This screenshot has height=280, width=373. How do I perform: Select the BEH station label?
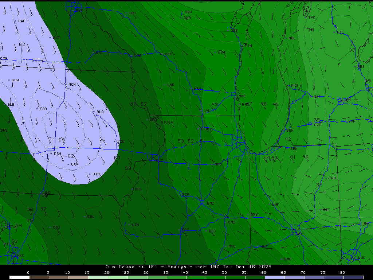(290, 131)
